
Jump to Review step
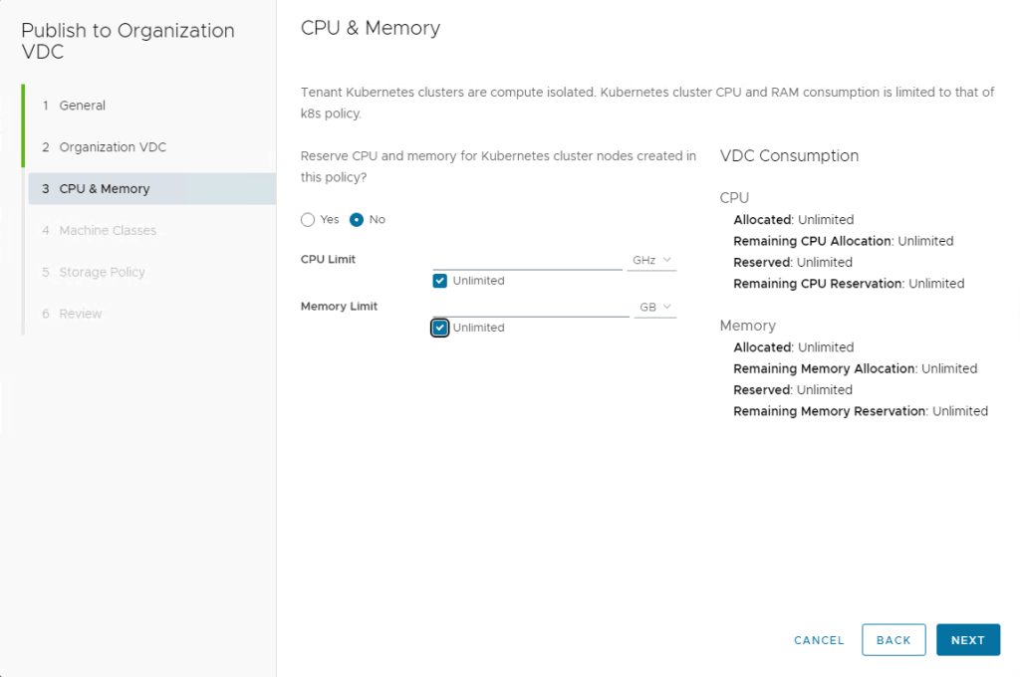click(81, 315)
